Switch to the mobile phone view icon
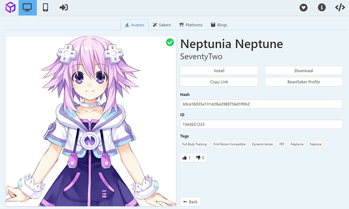349x209 pixels. pos(46,7)
